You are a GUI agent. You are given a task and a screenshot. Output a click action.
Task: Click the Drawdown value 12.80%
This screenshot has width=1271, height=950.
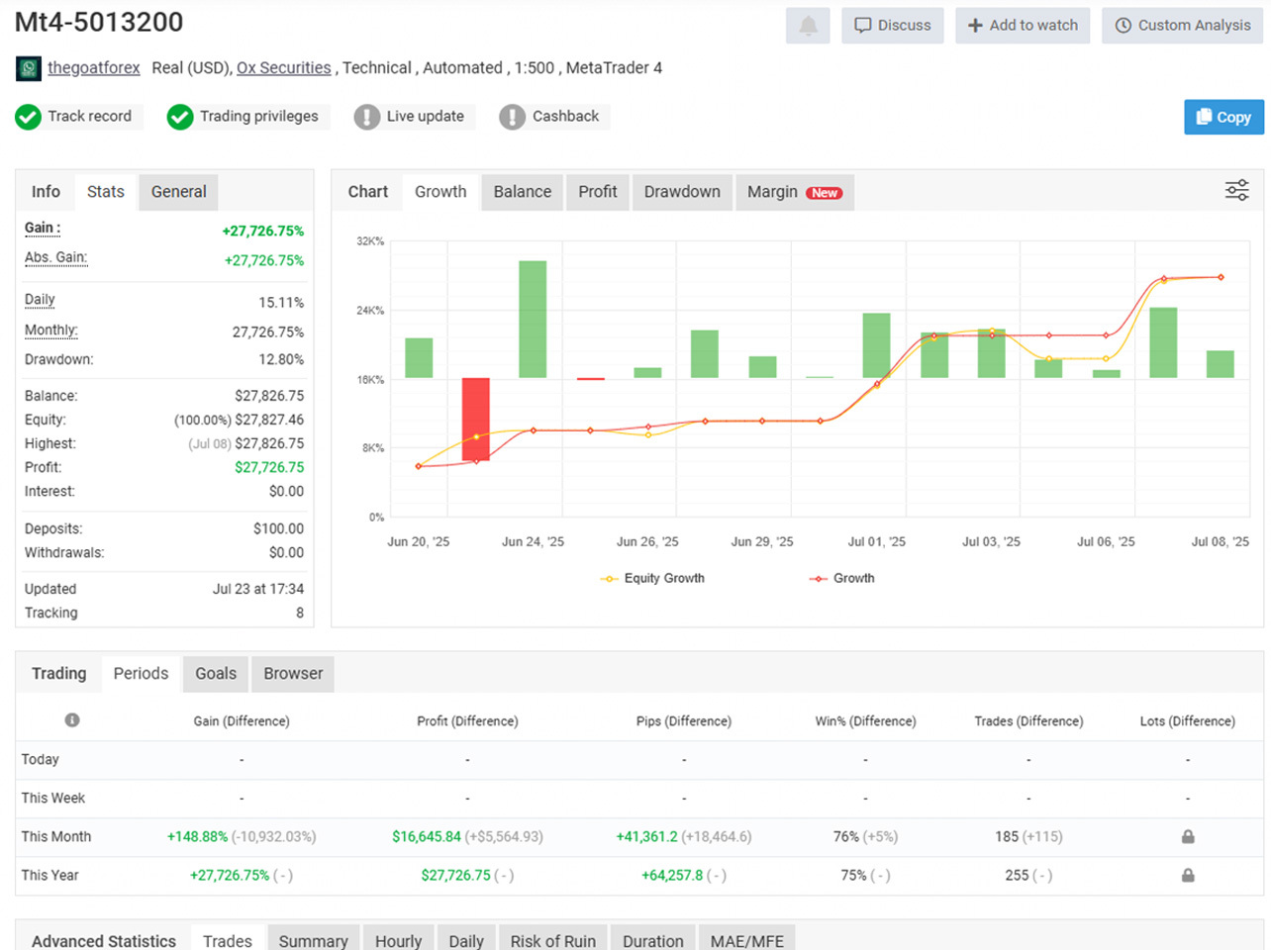(281, 359)
